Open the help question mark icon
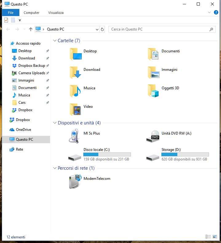 pos(216,13)
